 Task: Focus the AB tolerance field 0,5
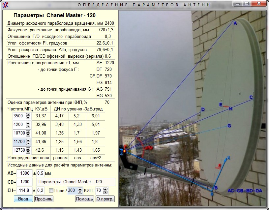coord(40,173)
